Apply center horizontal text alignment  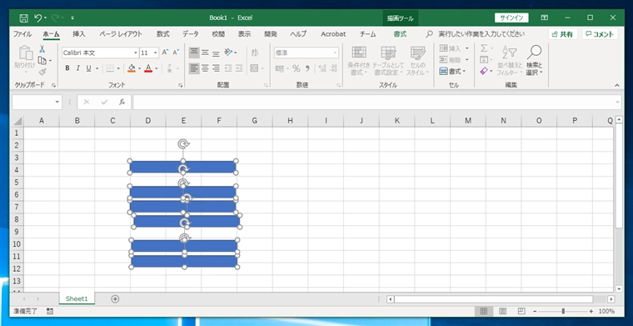click(x=205, y=68)
